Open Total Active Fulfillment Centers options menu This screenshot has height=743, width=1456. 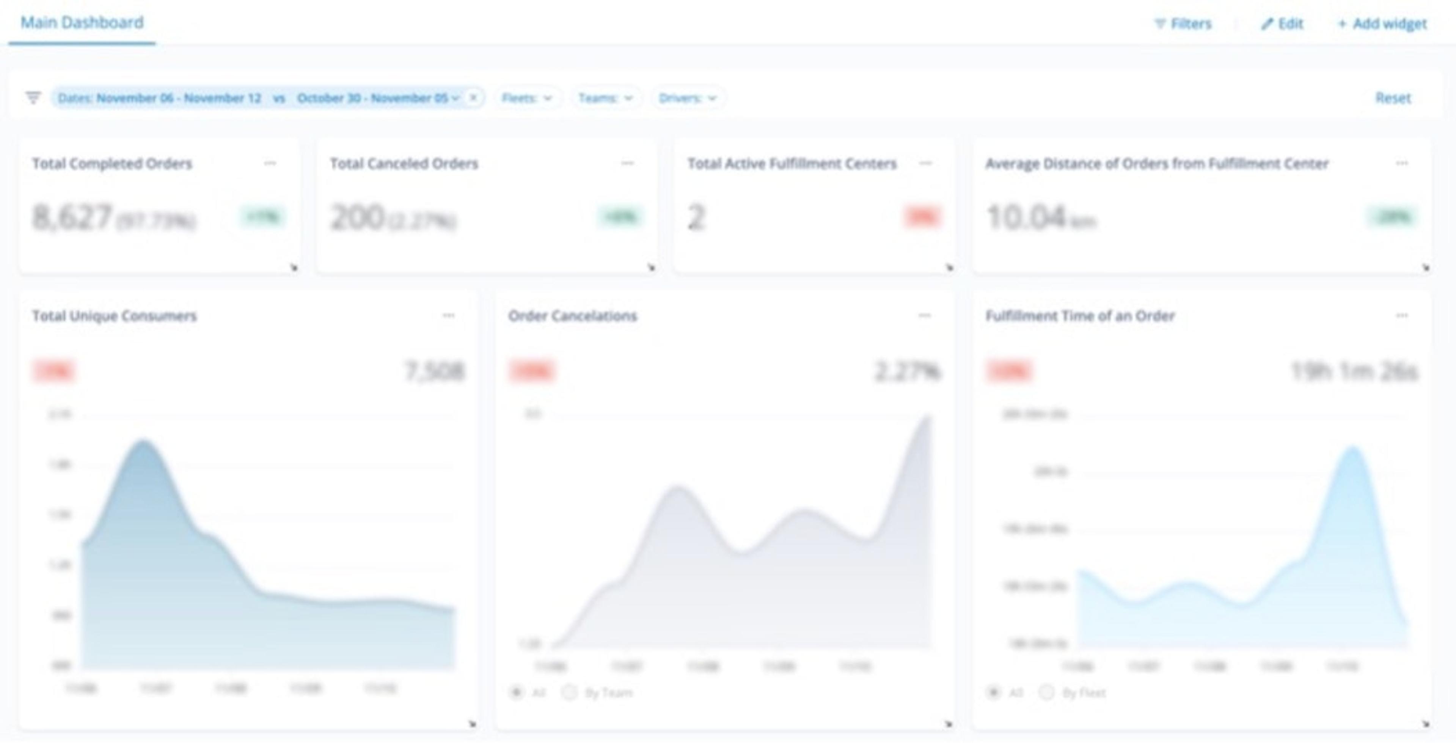[925, 164]
